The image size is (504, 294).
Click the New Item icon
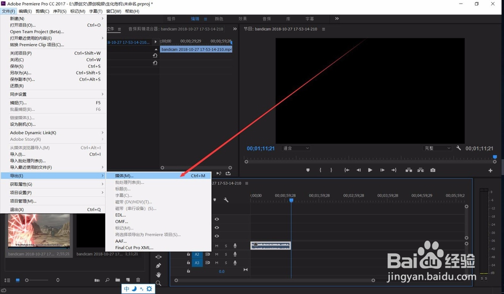point(128,280)
